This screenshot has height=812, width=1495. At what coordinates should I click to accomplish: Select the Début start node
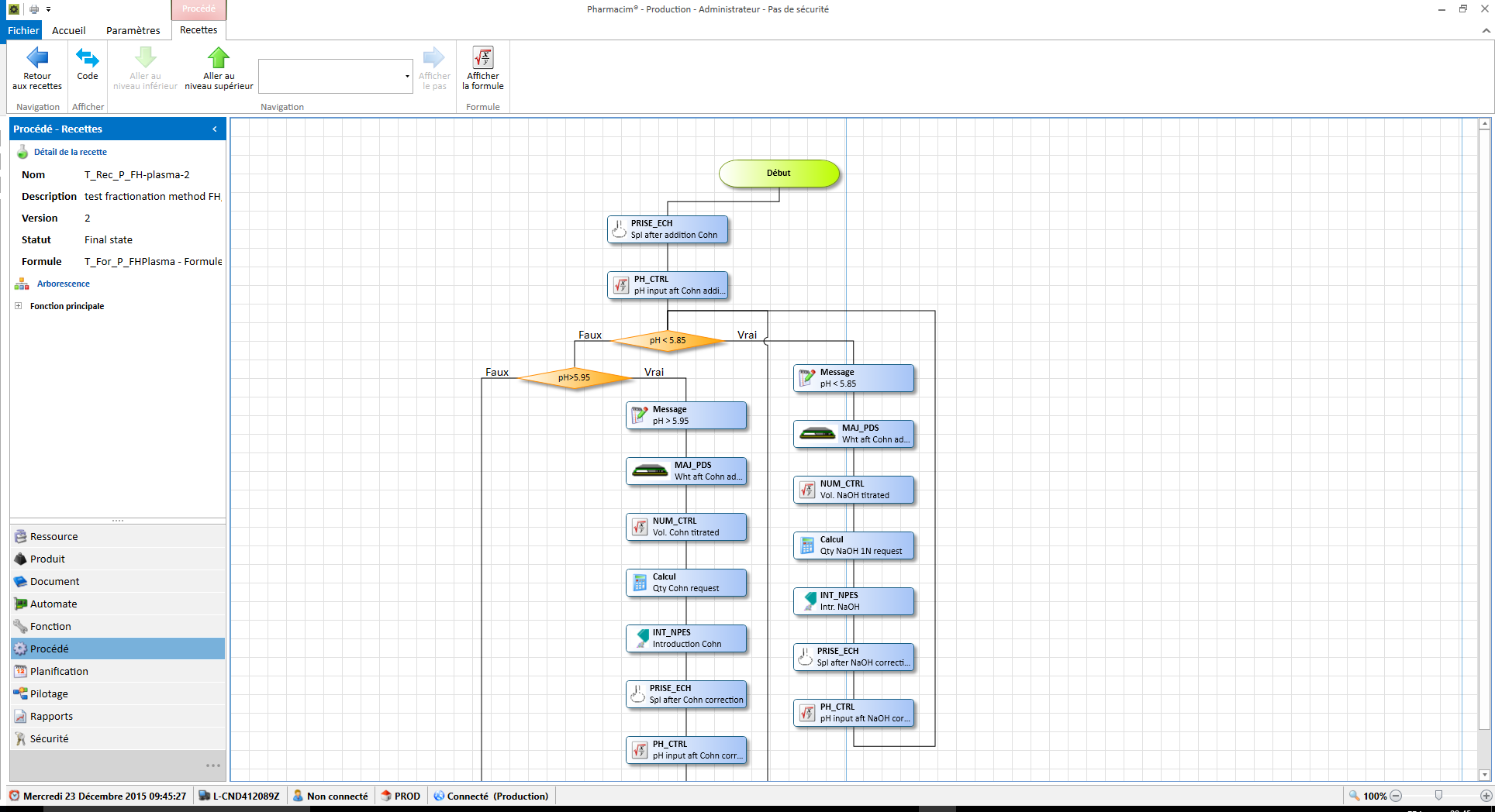pyautogui.click(x=779, y=174)
